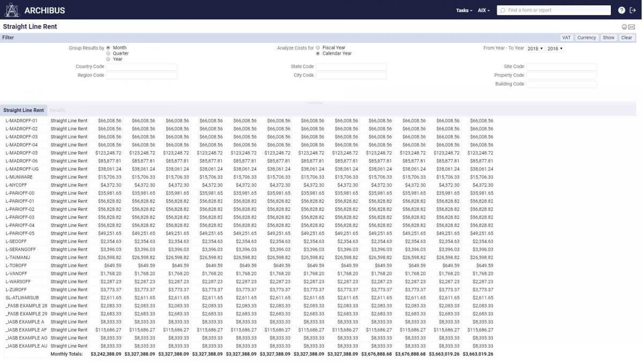
Task: Click the VAT button
Action: pyautogui.click(x=566, y=38)
